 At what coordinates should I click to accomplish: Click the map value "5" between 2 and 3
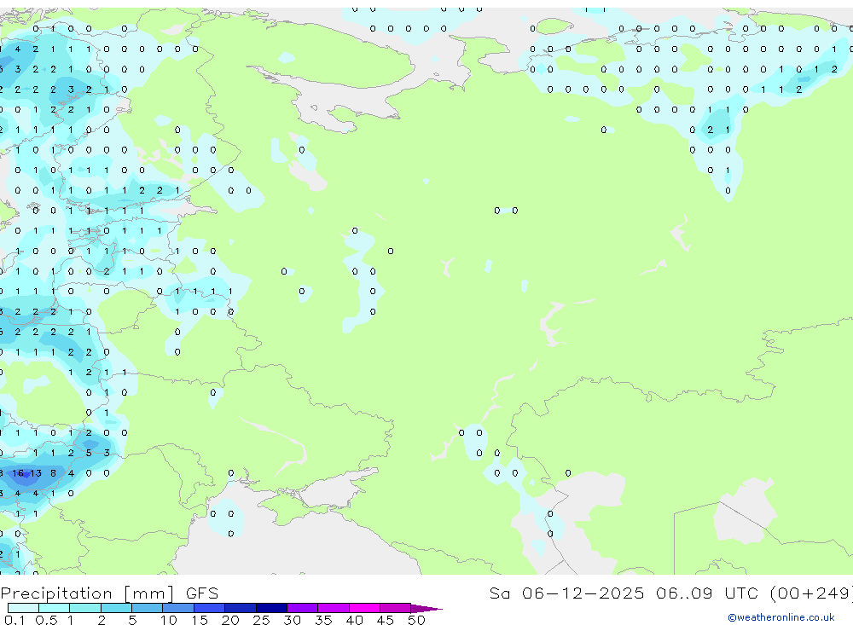click(89, 453)
